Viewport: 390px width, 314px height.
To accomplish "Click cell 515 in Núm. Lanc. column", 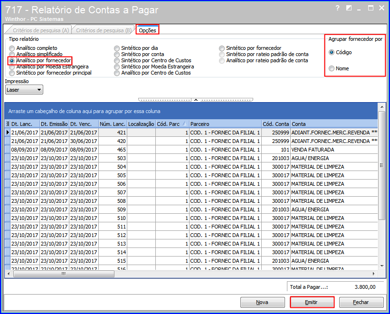I will pos(113,261).
